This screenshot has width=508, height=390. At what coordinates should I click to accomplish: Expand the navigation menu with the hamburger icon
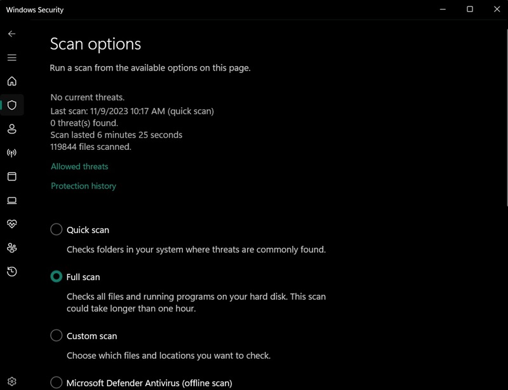pos(11,57)
